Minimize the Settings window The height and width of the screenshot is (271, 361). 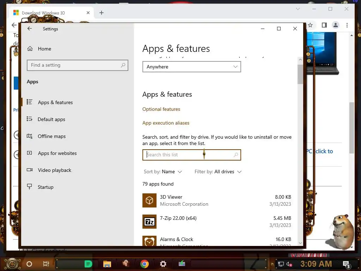262,29
